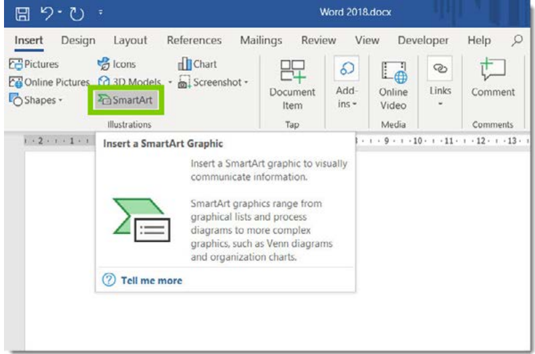Screen dimensions: 535x354
Task: Click the Word 2018.docx title text
Action: 355,12
